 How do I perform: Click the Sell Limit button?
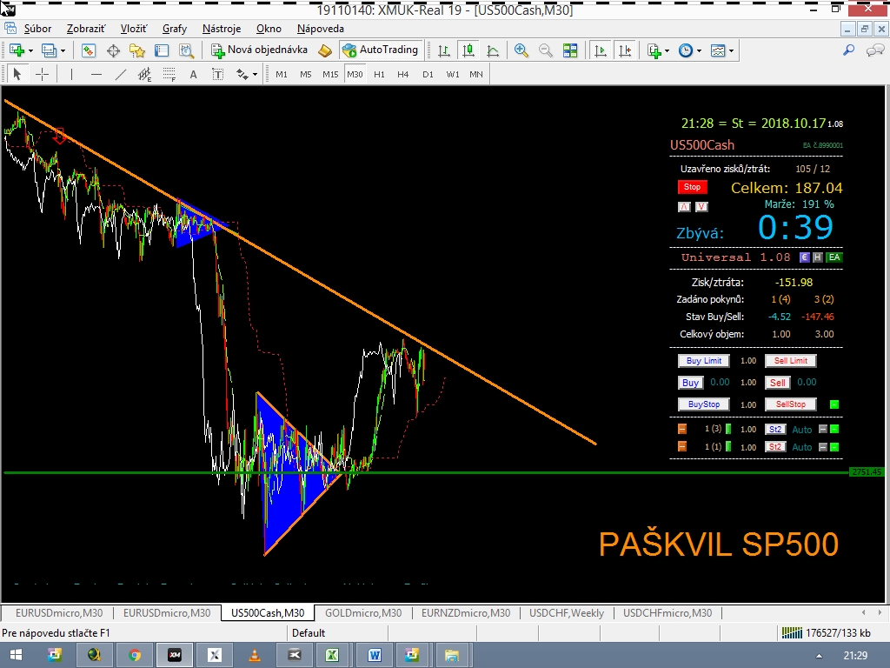pyautogui.click(x=791, y=361)
